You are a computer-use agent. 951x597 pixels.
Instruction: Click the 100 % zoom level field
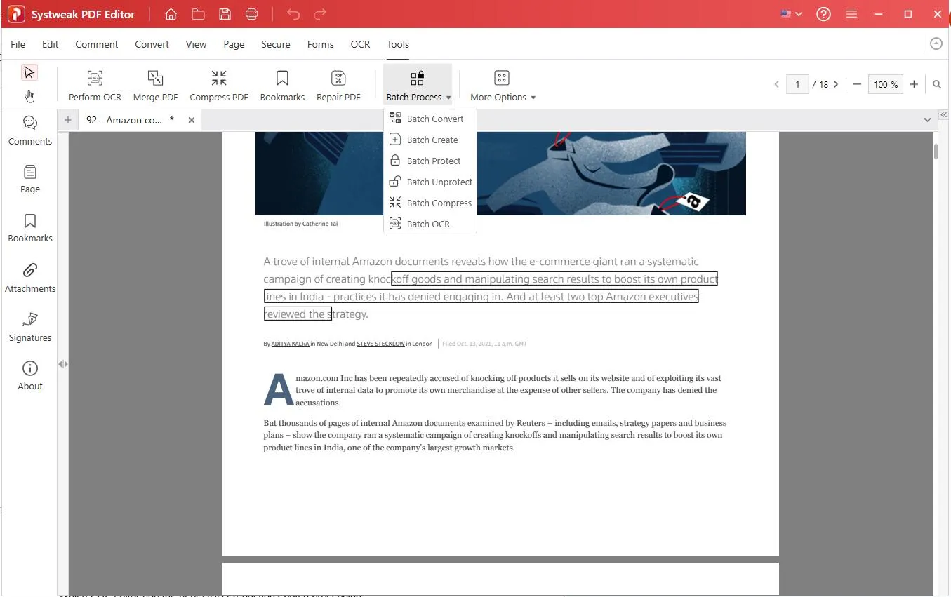[886, 84]
